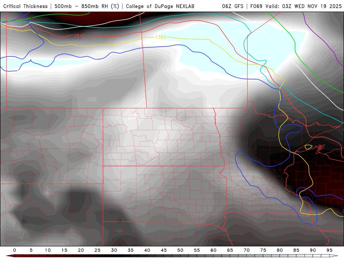Click the "25" value on the color scale
Image resolution: width=344 pixels, height=258 pixels.
tap(97, 250)
